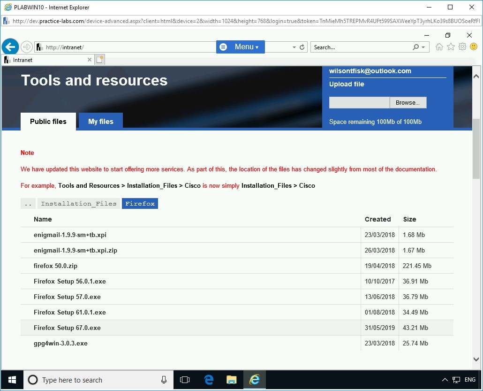Click the microphone icon in the taskbar search
This screenshot has height=391, width=483.
coord(164,380)
